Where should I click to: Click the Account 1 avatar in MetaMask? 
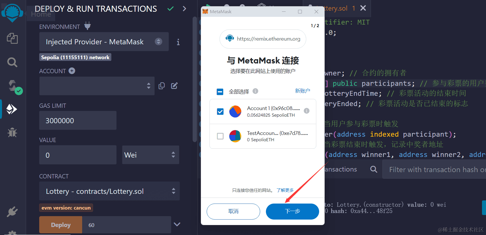tap(235, 111)
